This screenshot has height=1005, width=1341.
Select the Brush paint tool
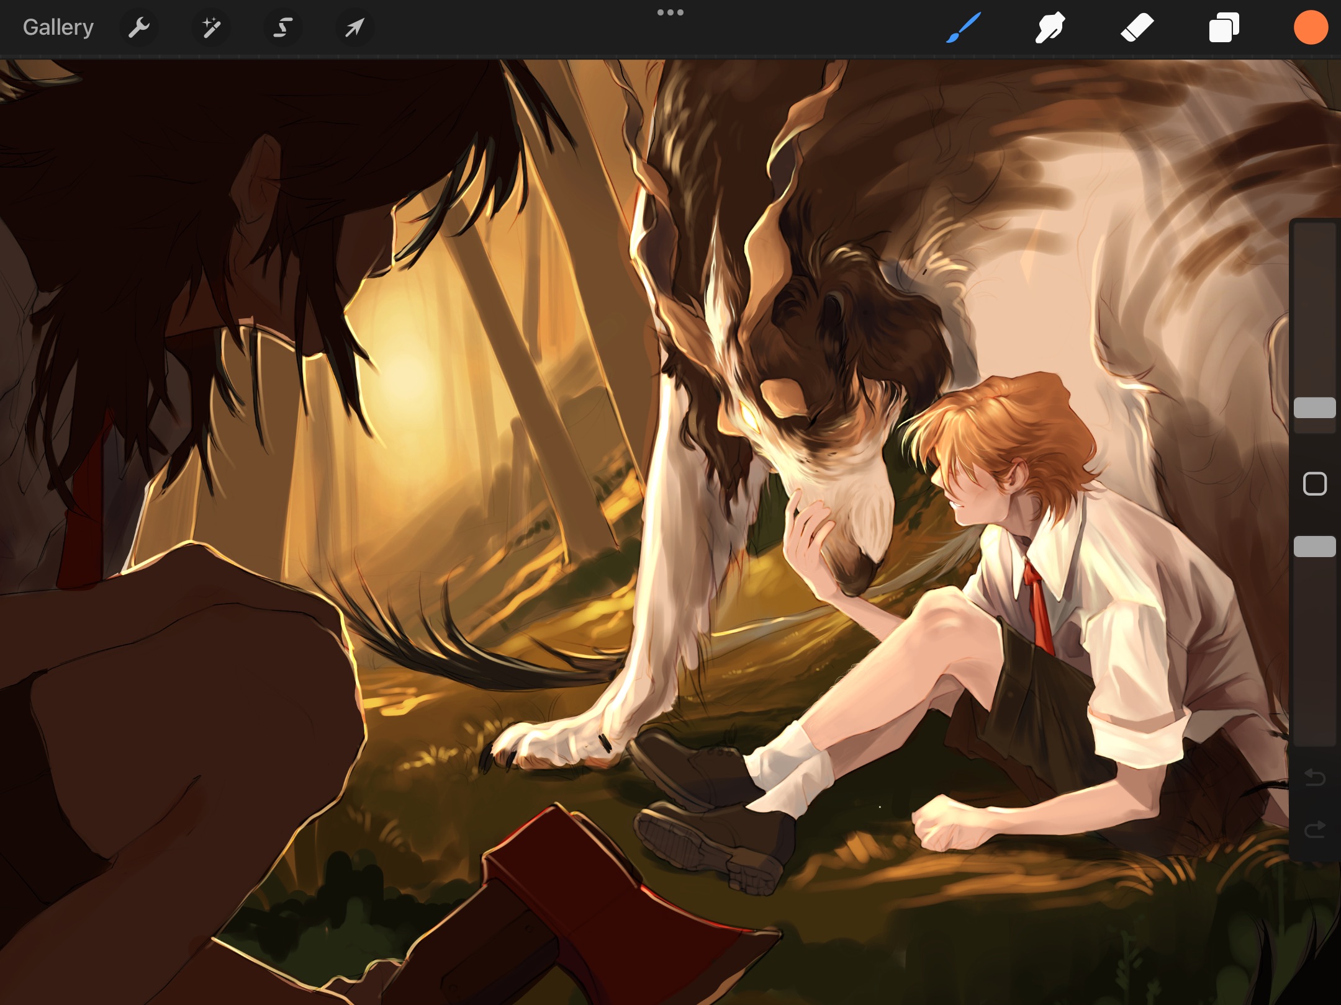click(964, 27)
